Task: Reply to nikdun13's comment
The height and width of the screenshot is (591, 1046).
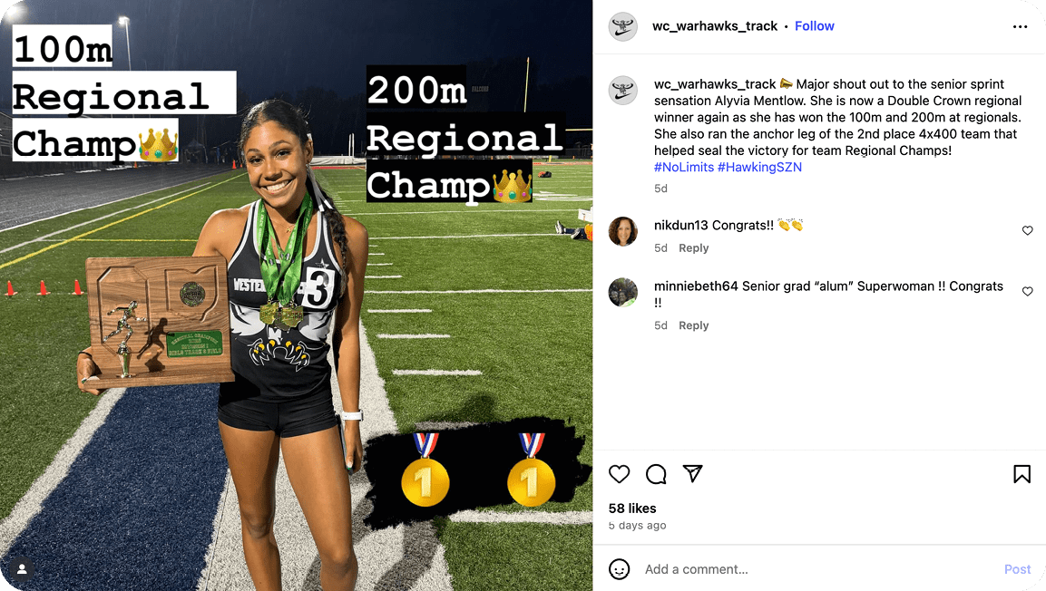Action: [x=693, y=247]
